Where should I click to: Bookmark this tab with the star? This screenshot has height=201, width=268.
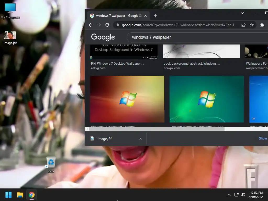point(252,25)
